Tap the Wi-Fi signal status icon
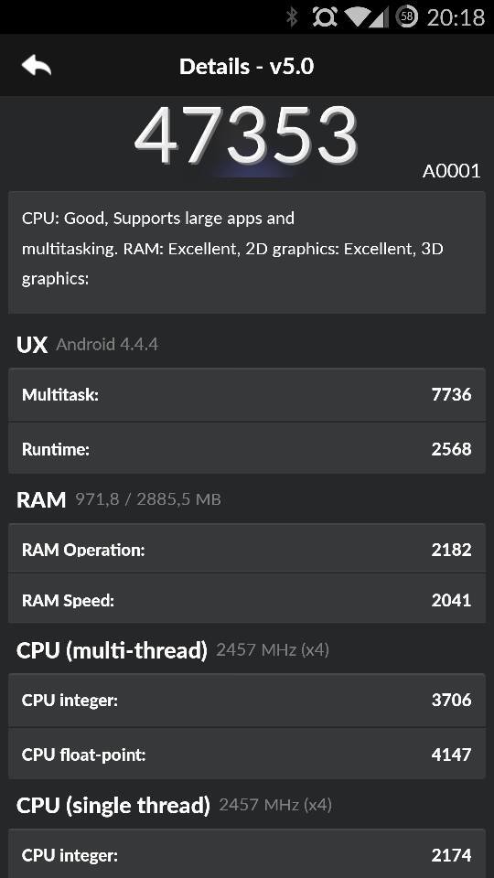This screenshot has height=878, width=494. coord(358,17)
